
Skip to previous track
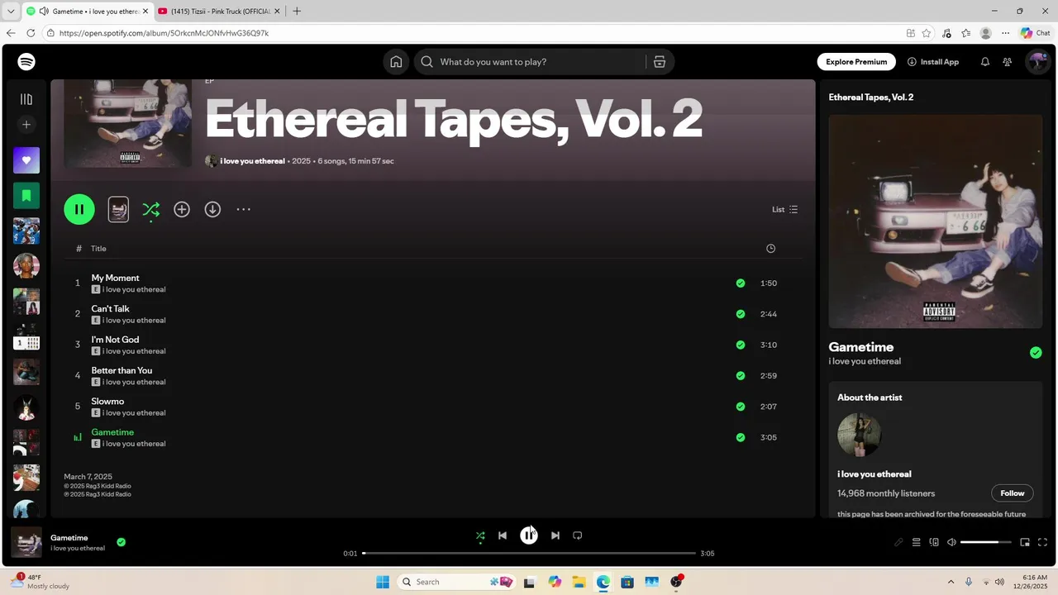click(503, 535)
